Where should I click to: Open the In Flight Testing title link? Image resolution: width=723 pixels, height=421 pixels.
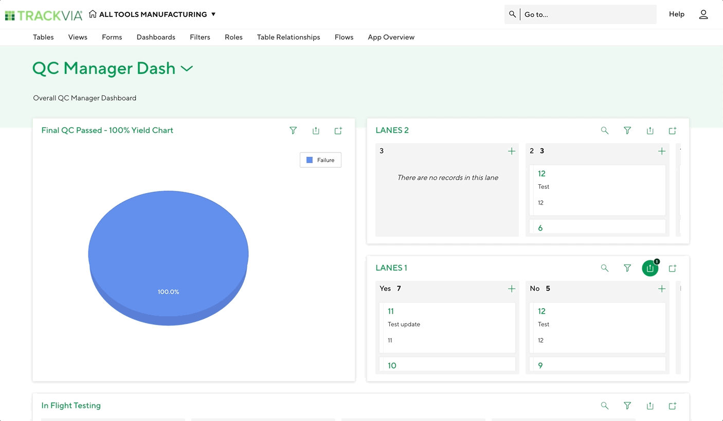tap(71, 406)
